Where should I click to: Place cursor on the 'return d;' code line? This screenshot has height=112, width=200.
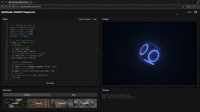coord(16,77)
